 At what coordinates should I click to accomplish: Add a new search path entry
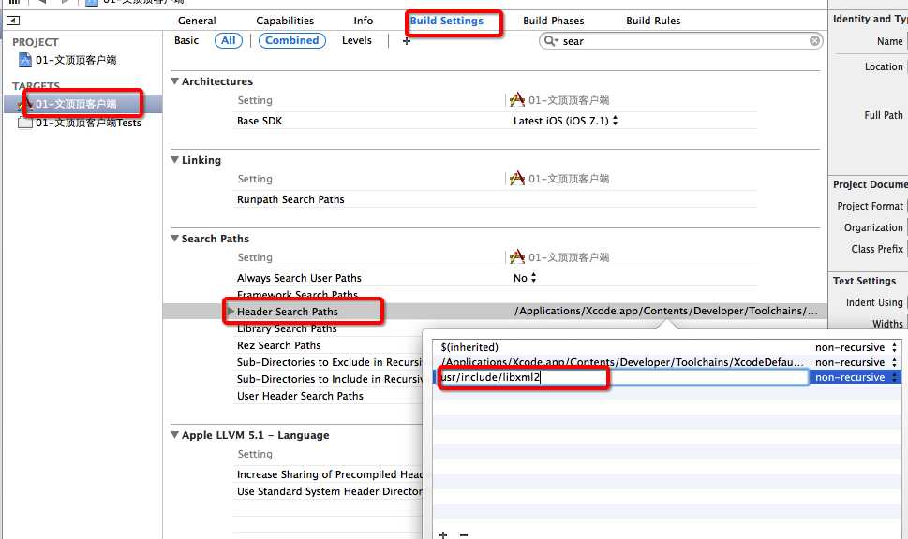point(443,534)
